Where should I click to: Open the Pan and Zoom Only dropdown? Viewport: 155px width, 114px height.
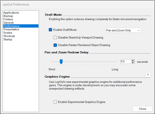pos(123,30)
